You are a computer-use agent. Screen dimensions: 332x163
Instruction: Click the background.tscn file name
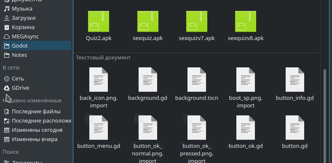tap(197, 98)
